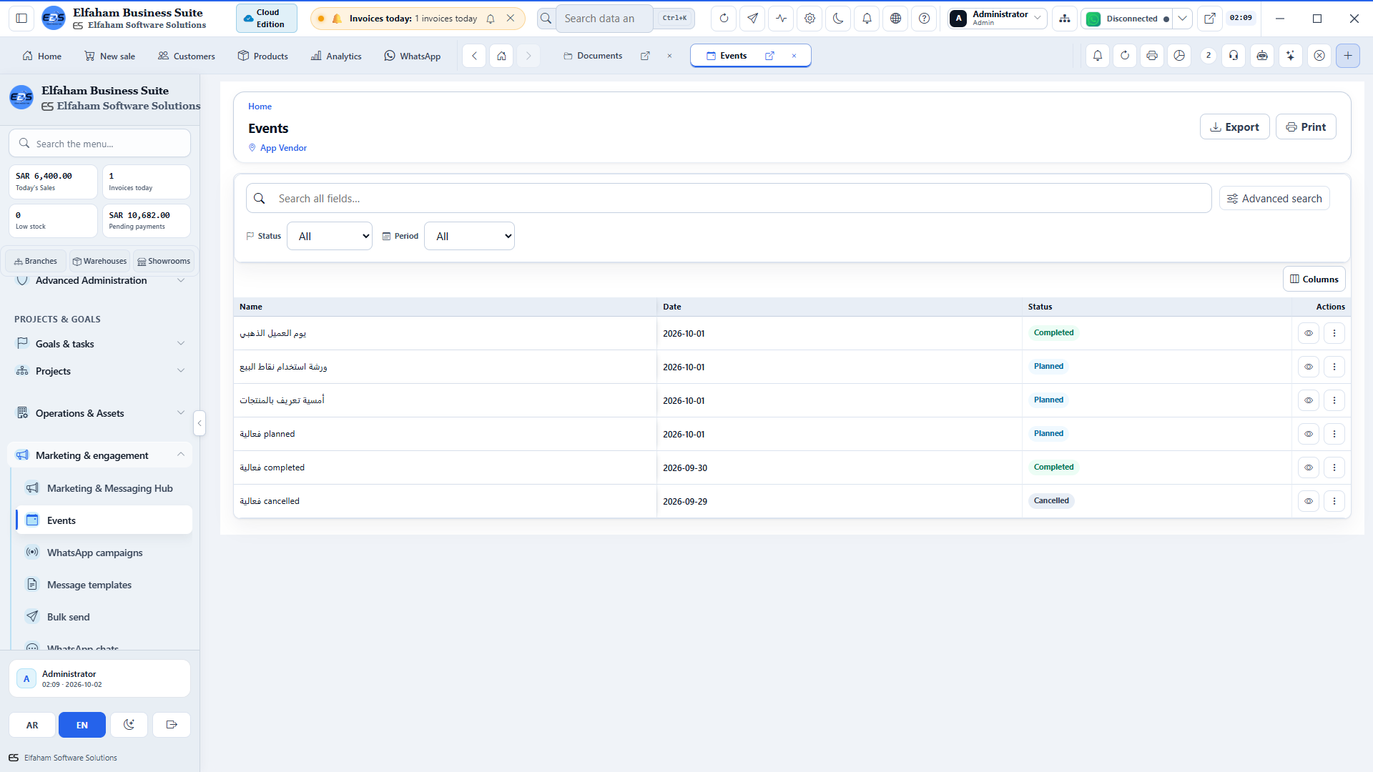Screen dimensions: 1373x772
Task: Click the sparkle AI icon
Action: pyautogui.click(x=1290, y=56)
